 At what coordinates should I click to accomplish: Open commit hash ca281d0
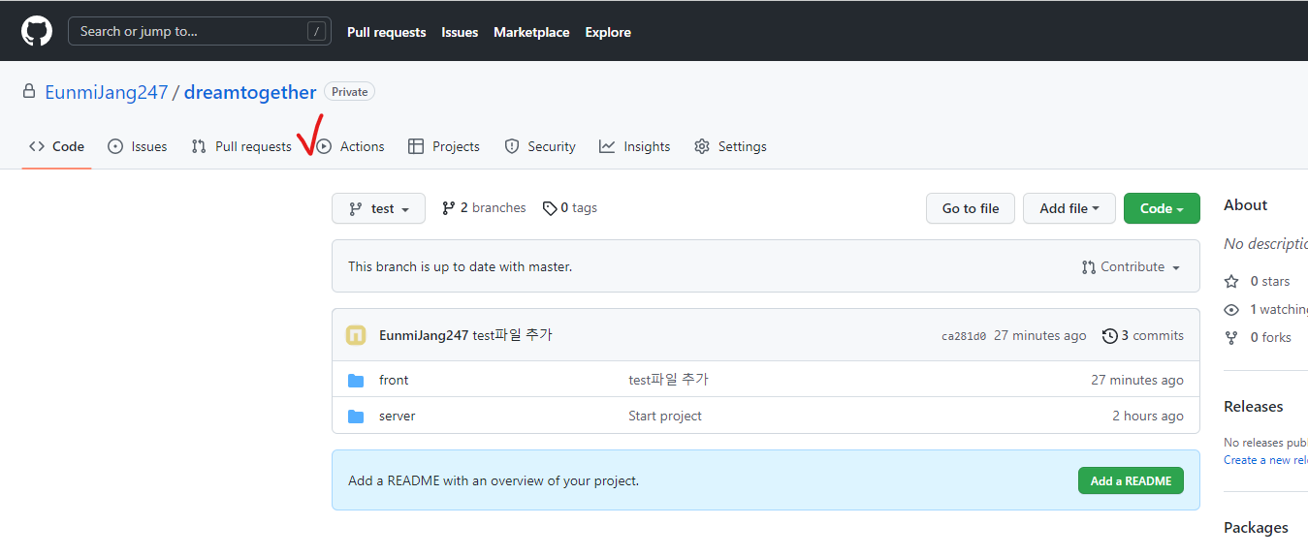pyautogui.click(x=964, y=336)
